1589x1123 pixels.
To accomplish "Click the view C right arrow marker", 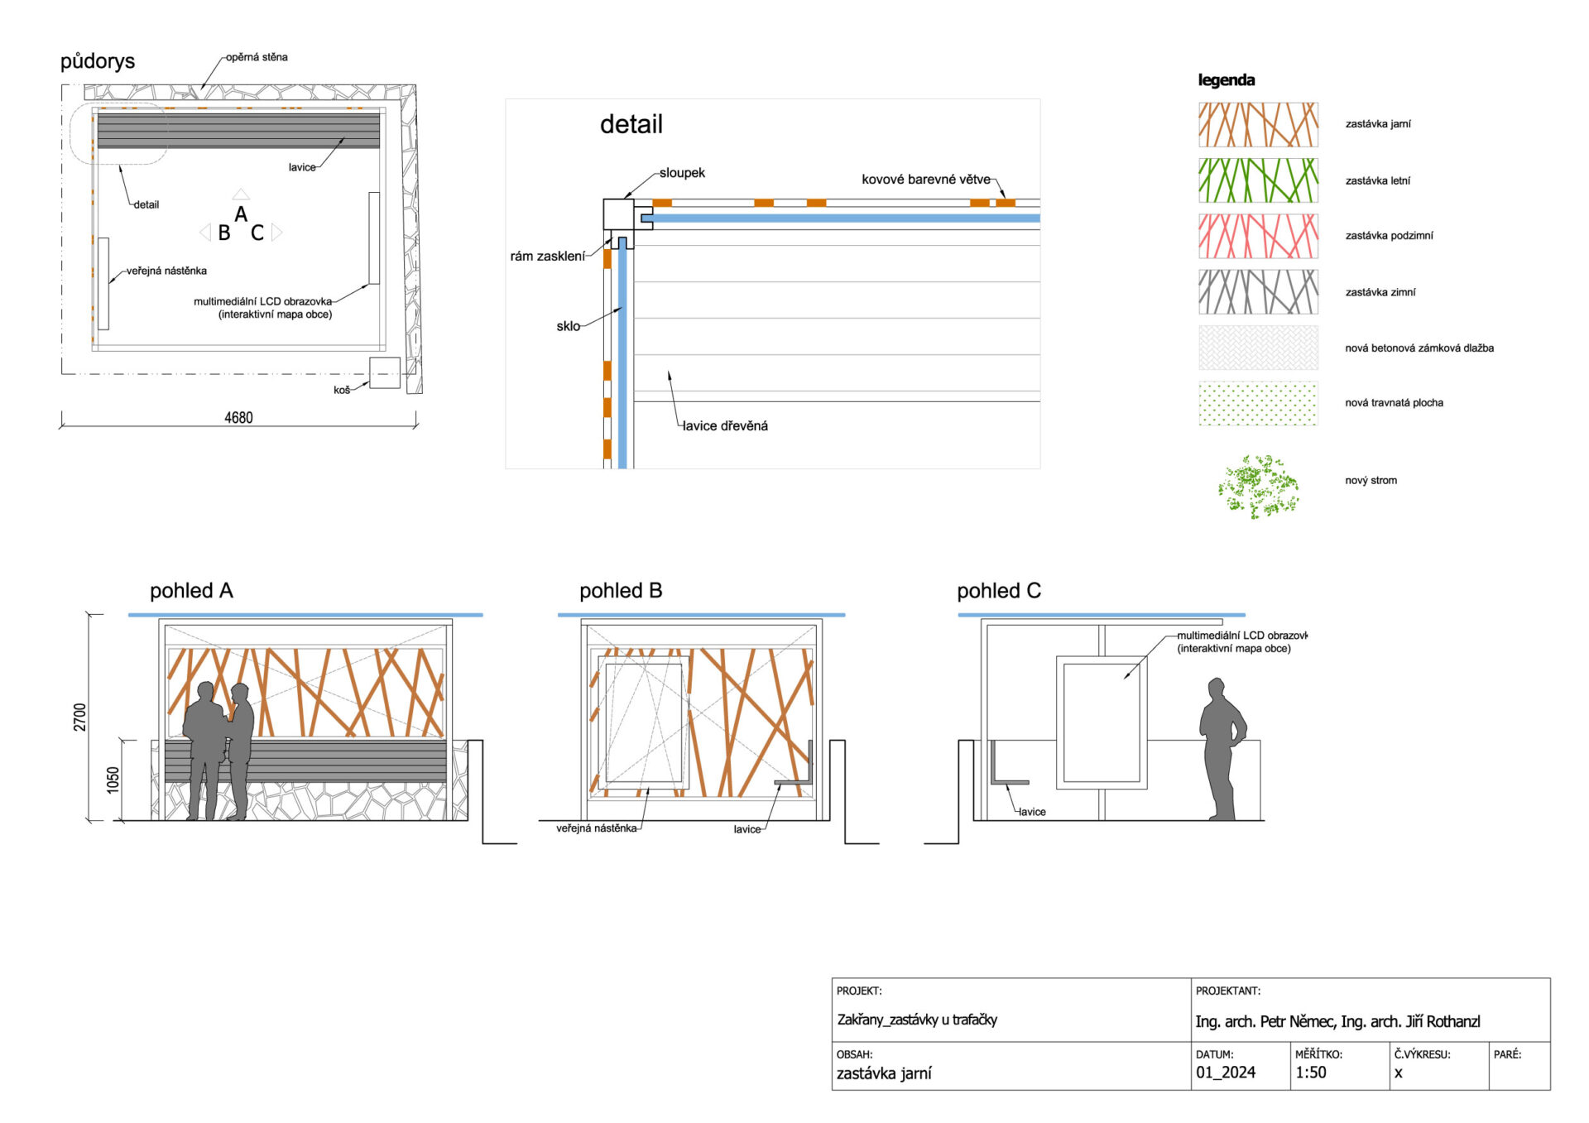I will (276, 233).
